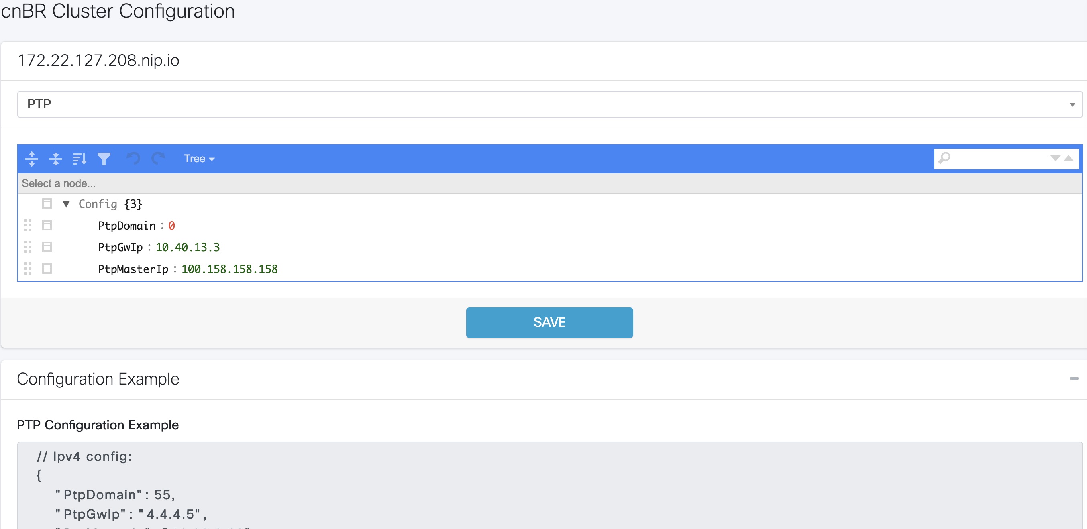This screenshot has height=529, width=1087.
Task: Click the SAVE button
Action: point(549,322)
